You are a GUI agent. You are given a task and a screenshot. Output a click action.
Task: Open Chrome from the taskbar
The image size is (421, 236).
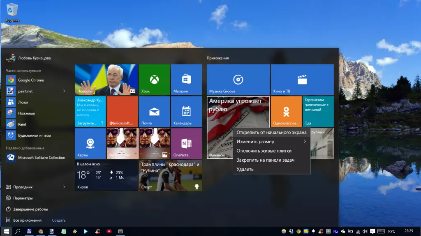41,231
